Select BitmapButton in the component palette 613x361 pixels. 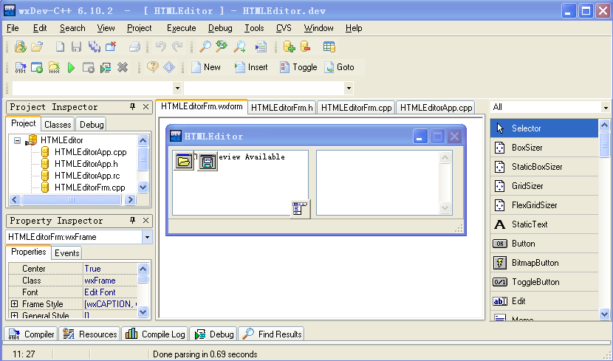tap(544, 263)
